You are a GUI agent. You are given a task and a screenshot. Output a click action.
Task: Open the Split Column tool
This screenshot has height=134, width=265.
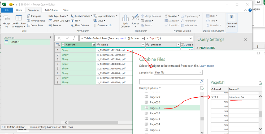125,21
